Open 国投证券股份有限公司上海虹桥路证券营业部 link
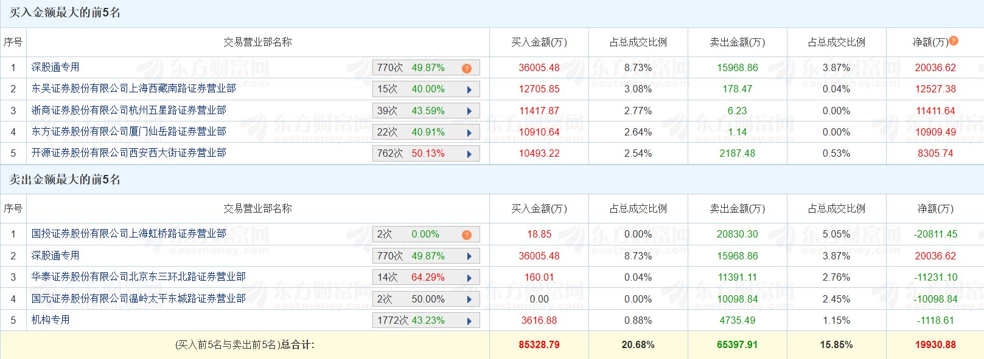This screenshot has height=359, width=984. click(x=129, y=234)
